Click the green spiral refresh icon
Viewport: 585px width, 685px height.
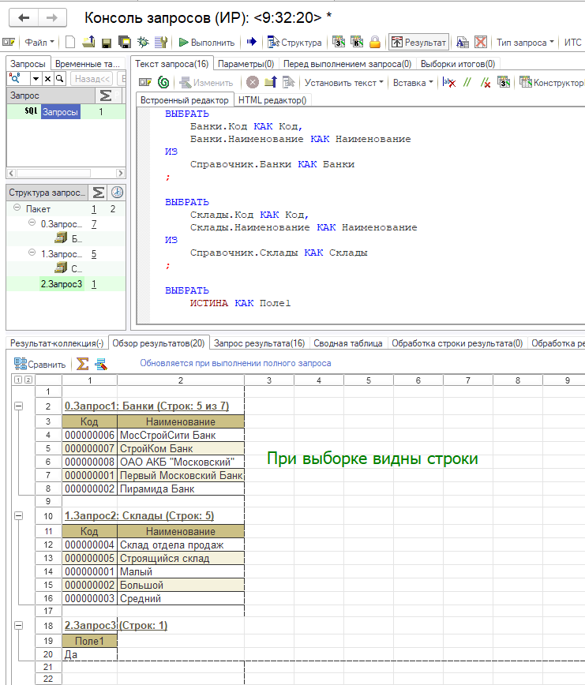click(x=163, y=82)
